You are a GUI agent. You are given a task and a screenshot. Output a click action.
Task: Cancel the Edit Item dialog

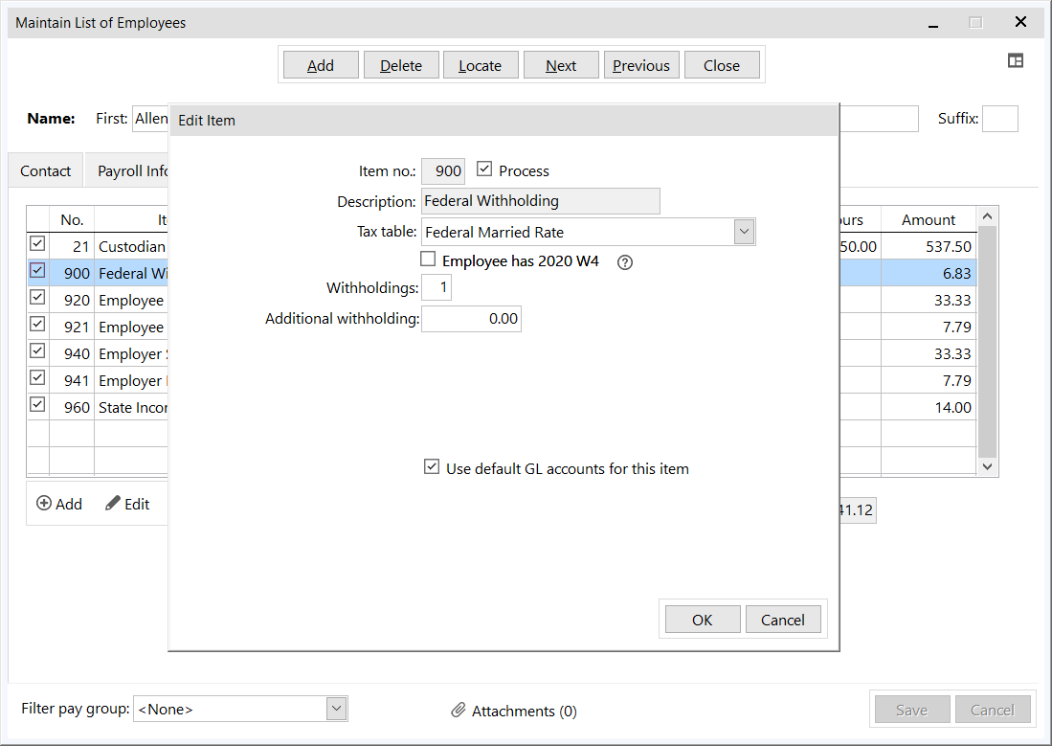click(782, 620)
